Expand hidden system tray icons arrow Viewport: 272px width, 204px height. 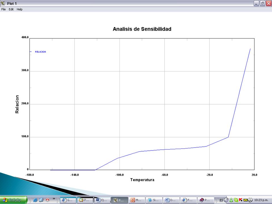point(226,200)
